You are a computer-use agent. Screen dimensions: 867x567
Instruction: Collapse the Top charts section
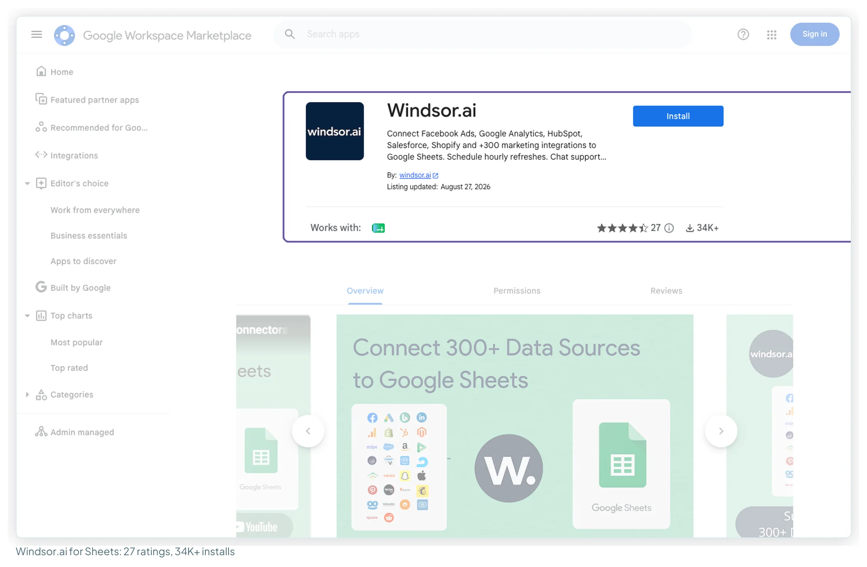[27, 316]
